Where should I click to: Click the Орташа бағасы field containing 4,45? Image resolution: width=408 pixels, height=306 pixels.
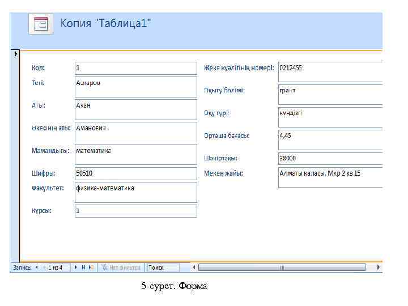click(330, 140)
